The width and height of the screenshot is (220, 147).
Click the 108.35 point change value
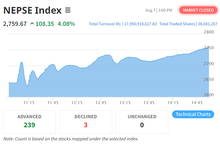click(x=45, y=24)
